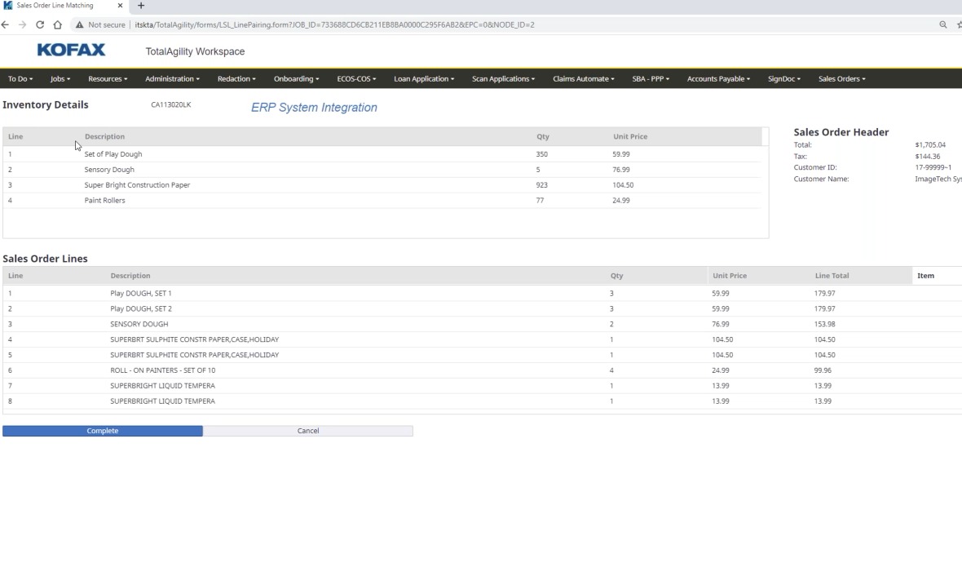Click the browser home icon
The height and width of the screenshot is (576, 962).
(57, 24)
